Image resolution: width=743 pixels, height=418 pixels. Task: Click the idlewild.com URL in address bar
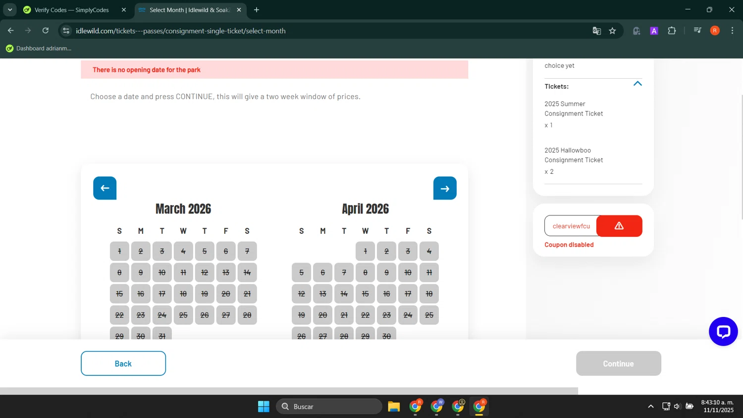pos(181,31)
